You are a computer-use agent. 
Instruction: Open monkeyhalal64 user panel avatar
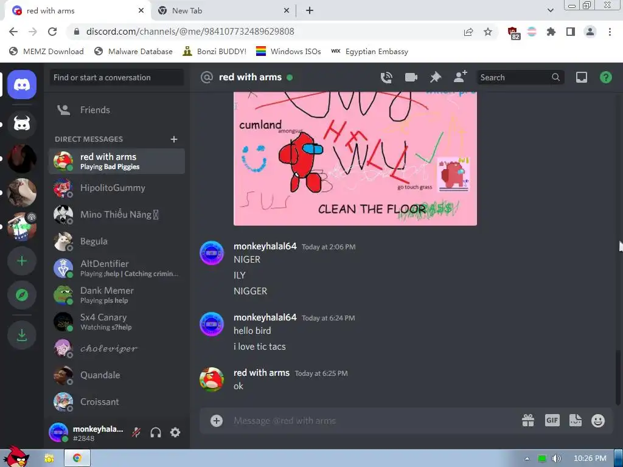(x=58, y=432)
